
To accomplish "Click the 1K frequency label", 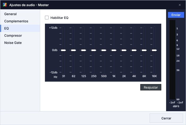I will tap(114, 76).
